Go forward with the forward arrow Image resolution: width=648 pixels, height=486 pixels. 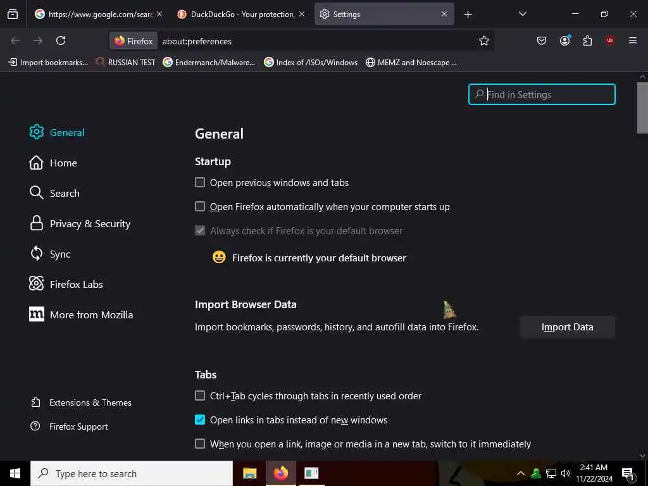[x=37, y=40]
